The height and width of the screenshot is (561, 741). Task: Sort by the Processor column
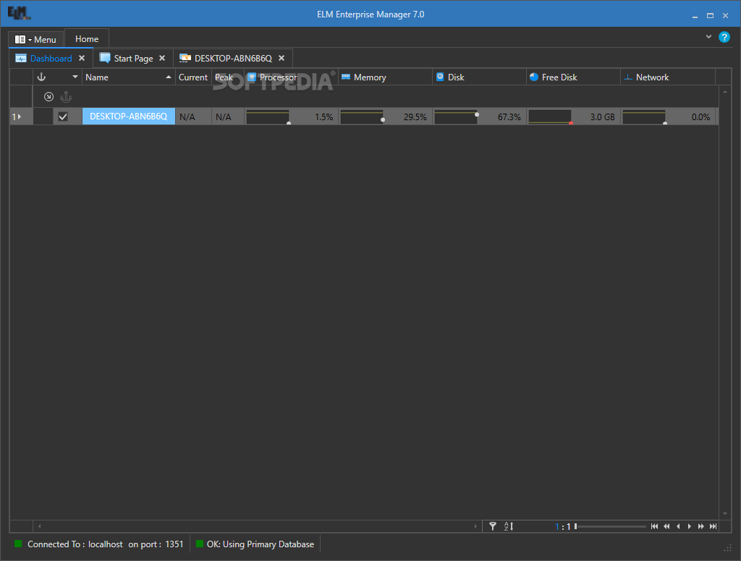point(291,77)
